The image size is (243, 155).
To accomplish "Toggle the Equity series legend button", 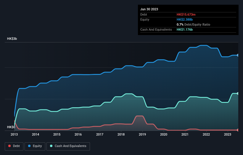I will 35,146.
